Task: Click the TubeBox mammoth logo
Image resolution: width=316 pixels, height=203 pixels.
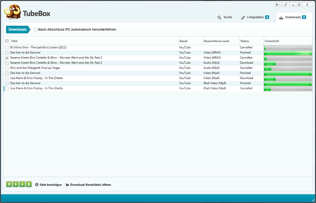Action: (13, 12)
